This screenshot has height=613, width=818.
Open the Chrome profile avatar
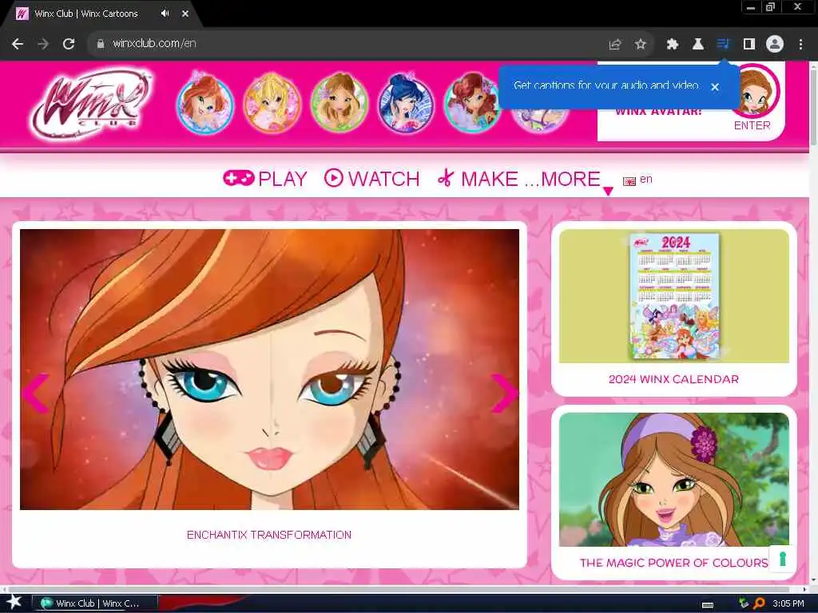point(775,44)
